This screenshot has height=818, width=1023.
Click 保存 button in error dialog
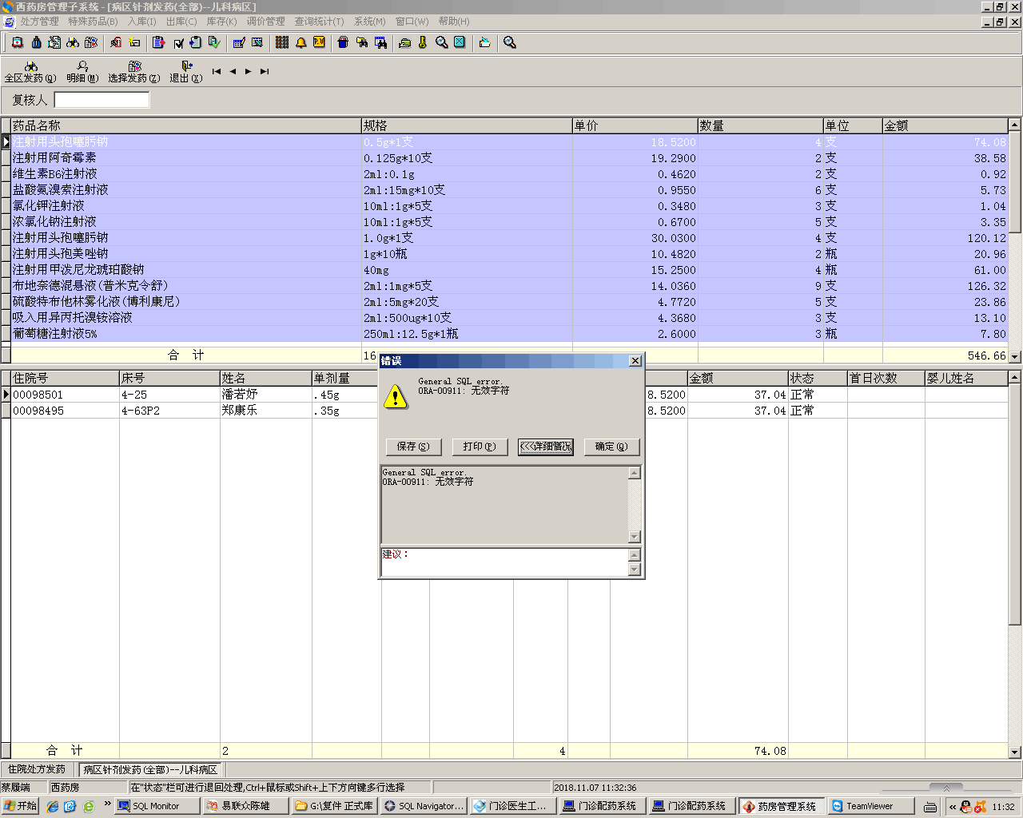[x=413, y=447]
